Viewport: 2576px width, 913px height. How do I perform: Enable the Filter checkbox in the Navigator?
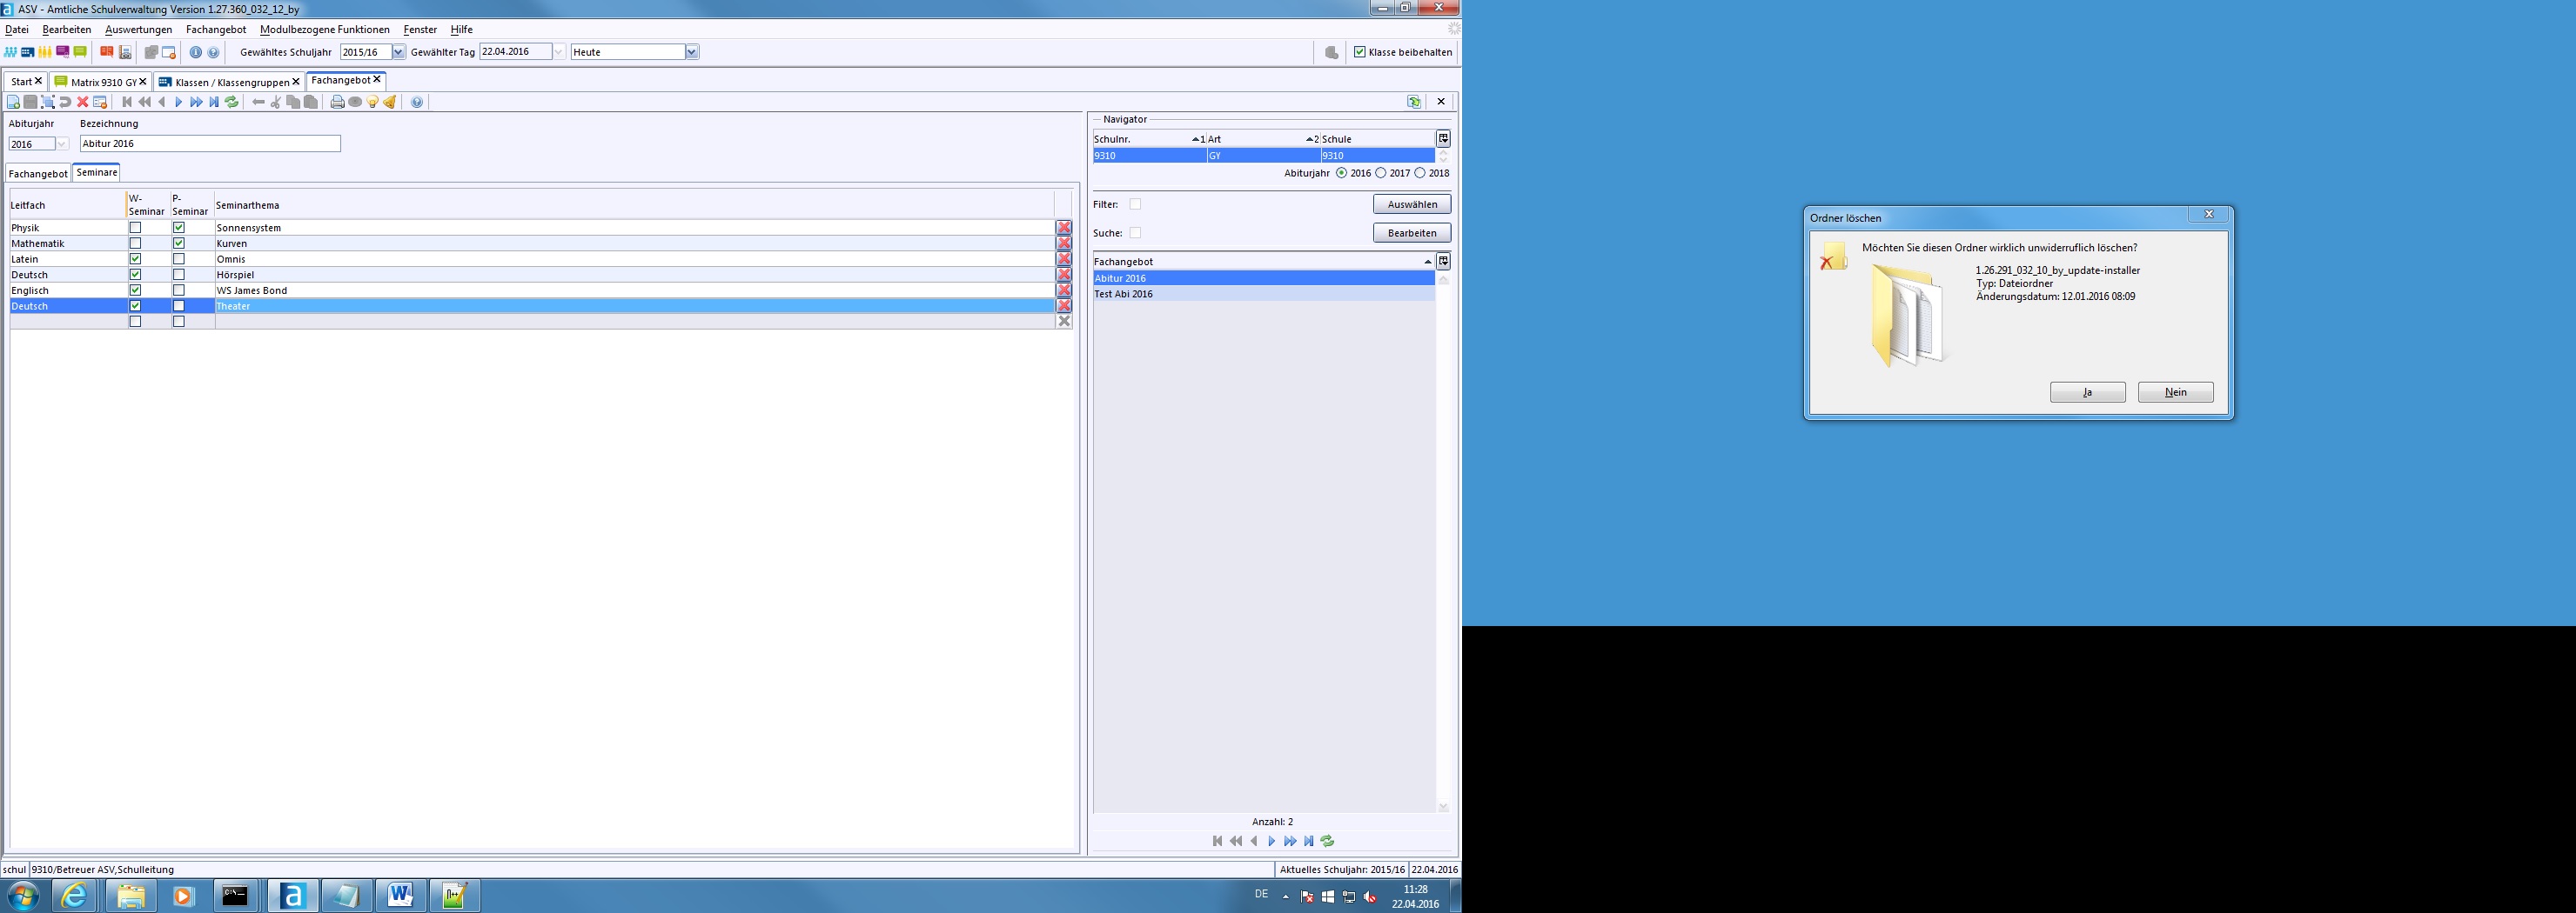tap(1135, 203)
